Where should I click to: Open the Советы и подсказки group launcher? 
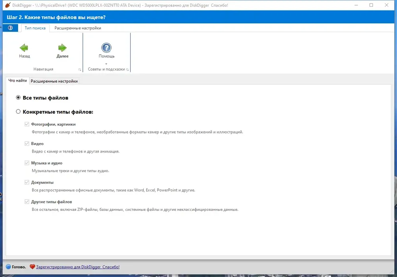coord(127,69)
